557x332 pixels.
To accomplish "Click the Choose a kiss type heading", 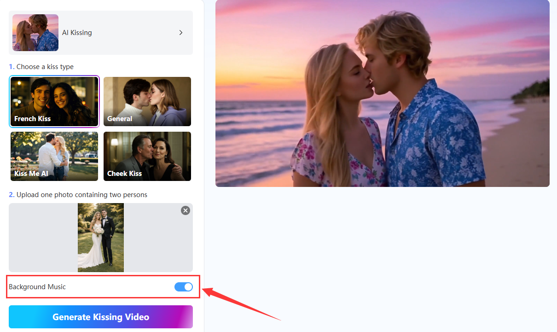I will coord(41,67).
